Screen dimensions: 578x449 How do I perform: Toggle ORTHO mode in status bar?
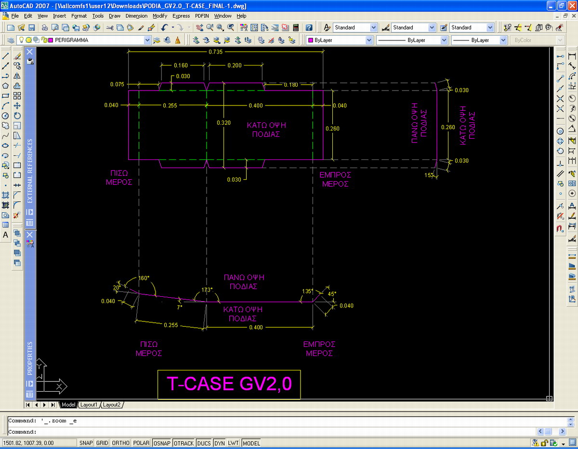click(x=120, y=443)
